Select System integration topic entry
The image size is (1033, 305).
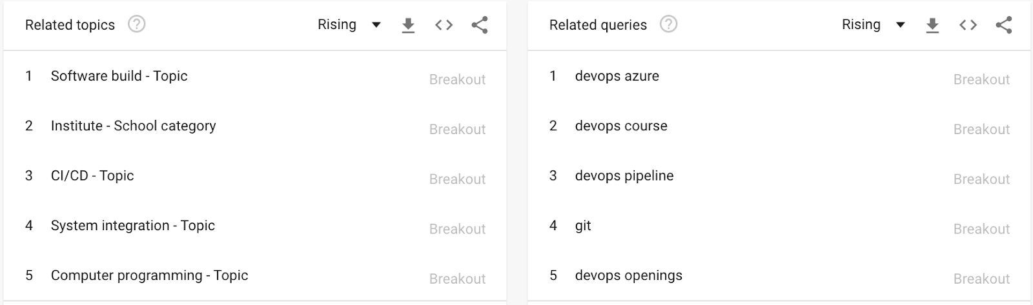tap(255, 226)
